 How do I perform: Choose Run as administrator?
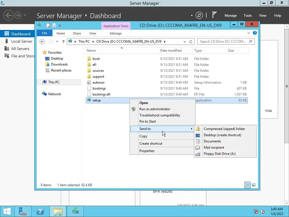(x=155, y=109)
